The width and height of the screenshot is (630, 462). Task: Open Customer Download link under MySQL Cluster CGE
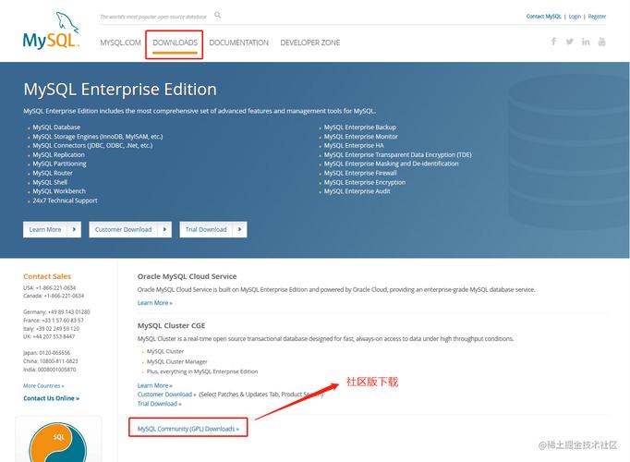pyautogui.click(x=167, y=395)
